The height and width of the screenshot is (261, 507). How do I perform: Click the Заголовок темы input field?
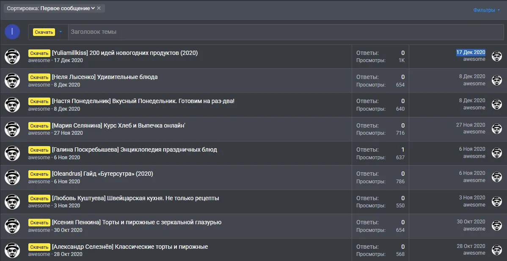tap(286, 32)
